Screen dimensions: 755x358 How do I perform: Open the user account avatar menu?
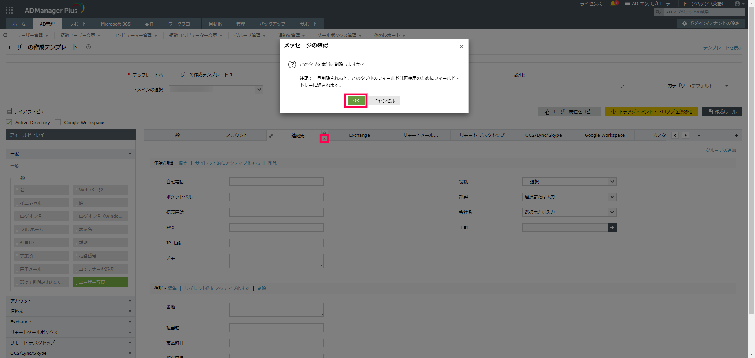point(739,4)
